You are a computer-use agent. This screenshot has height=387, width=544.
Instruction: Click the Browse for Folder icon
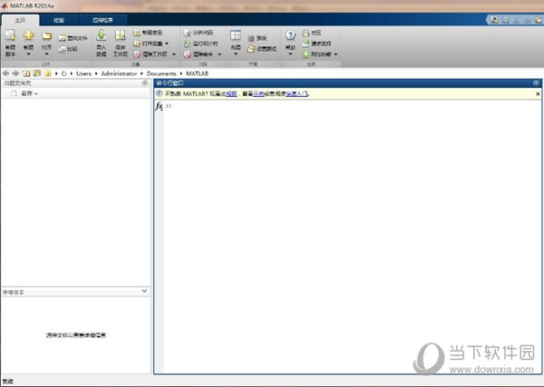[x=37, y=73]
